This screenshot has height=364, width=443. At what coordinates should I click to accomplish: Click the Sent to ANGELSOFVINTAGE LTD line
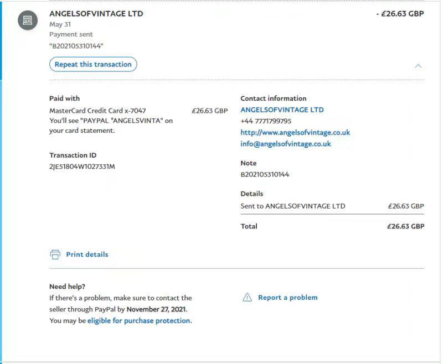292,206
